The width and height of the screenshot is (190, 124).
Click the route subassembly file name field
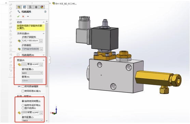coord(30,41)
